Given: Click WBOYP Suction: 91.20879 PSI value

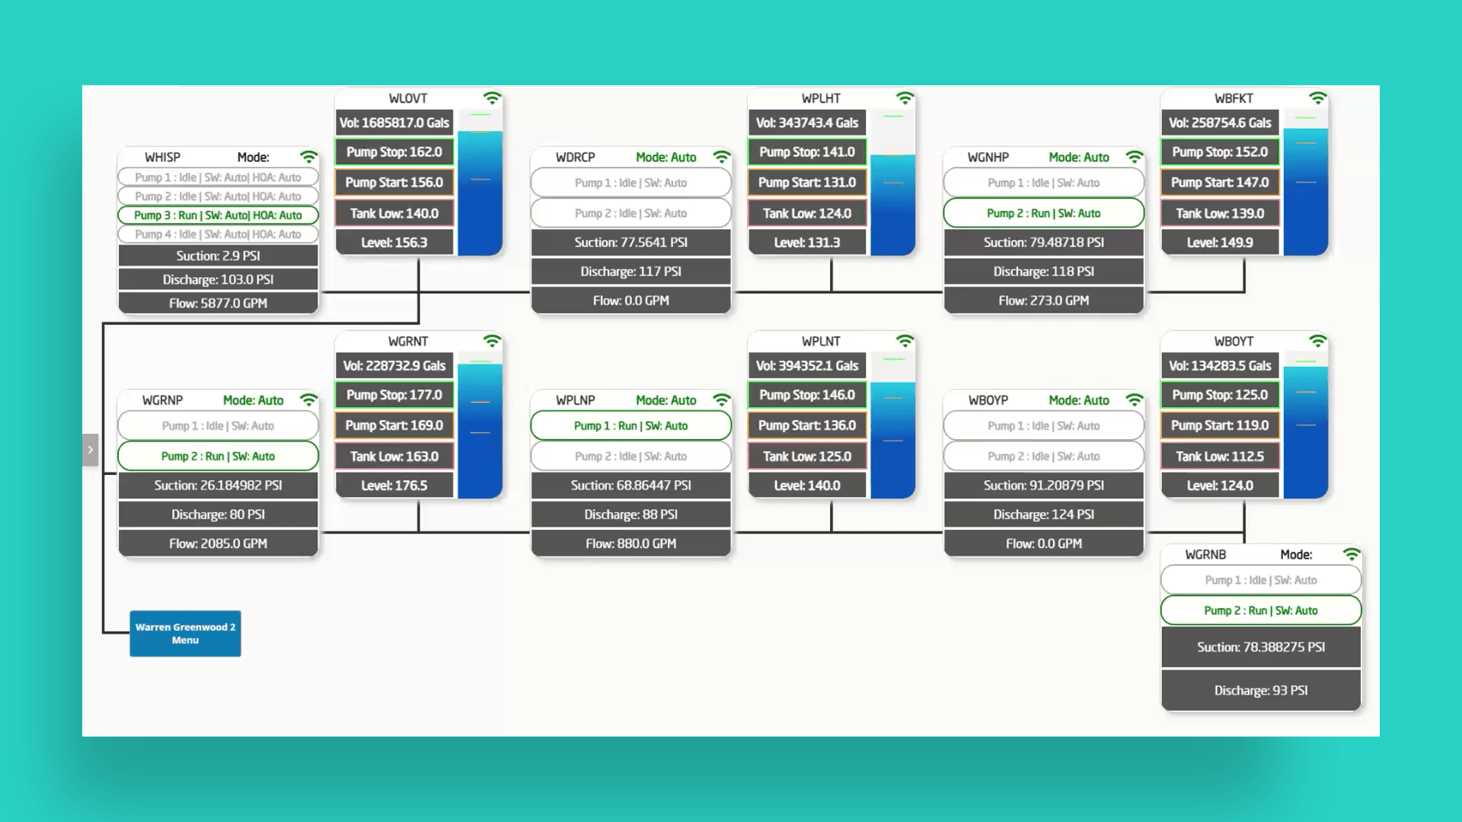Looking at the screenshot, I should click(x=1043, y=486).
